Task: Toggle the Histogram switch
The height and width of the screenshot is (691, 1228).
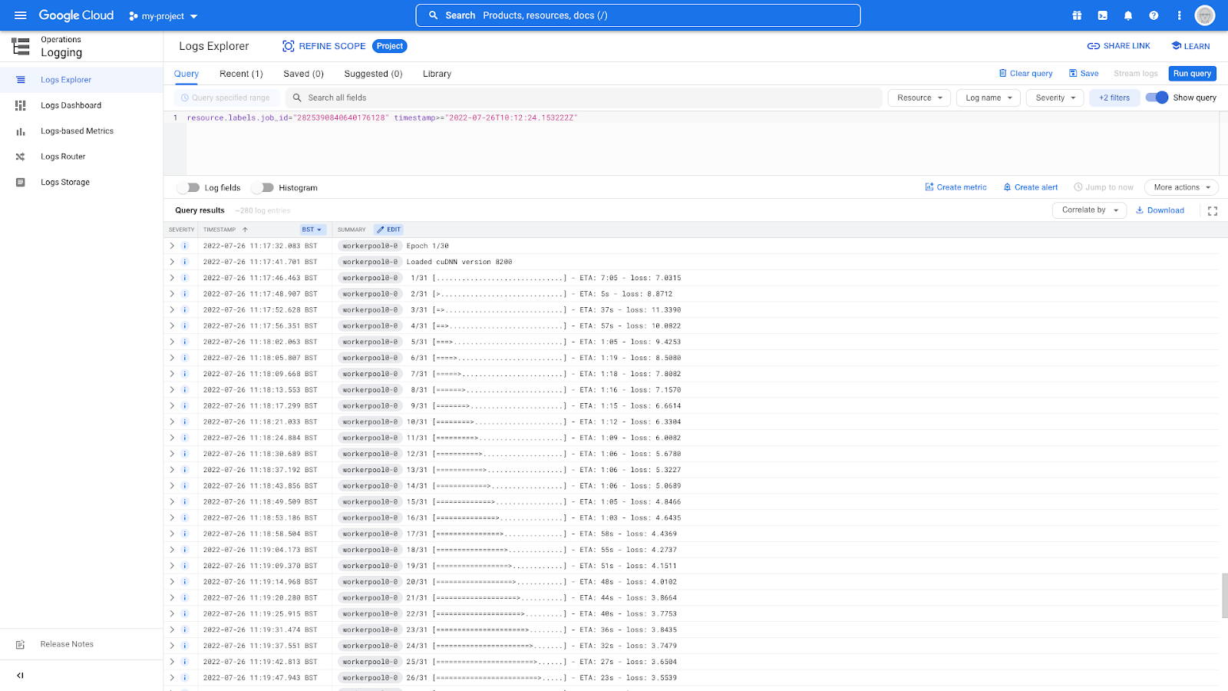Action: pos(262,187)
